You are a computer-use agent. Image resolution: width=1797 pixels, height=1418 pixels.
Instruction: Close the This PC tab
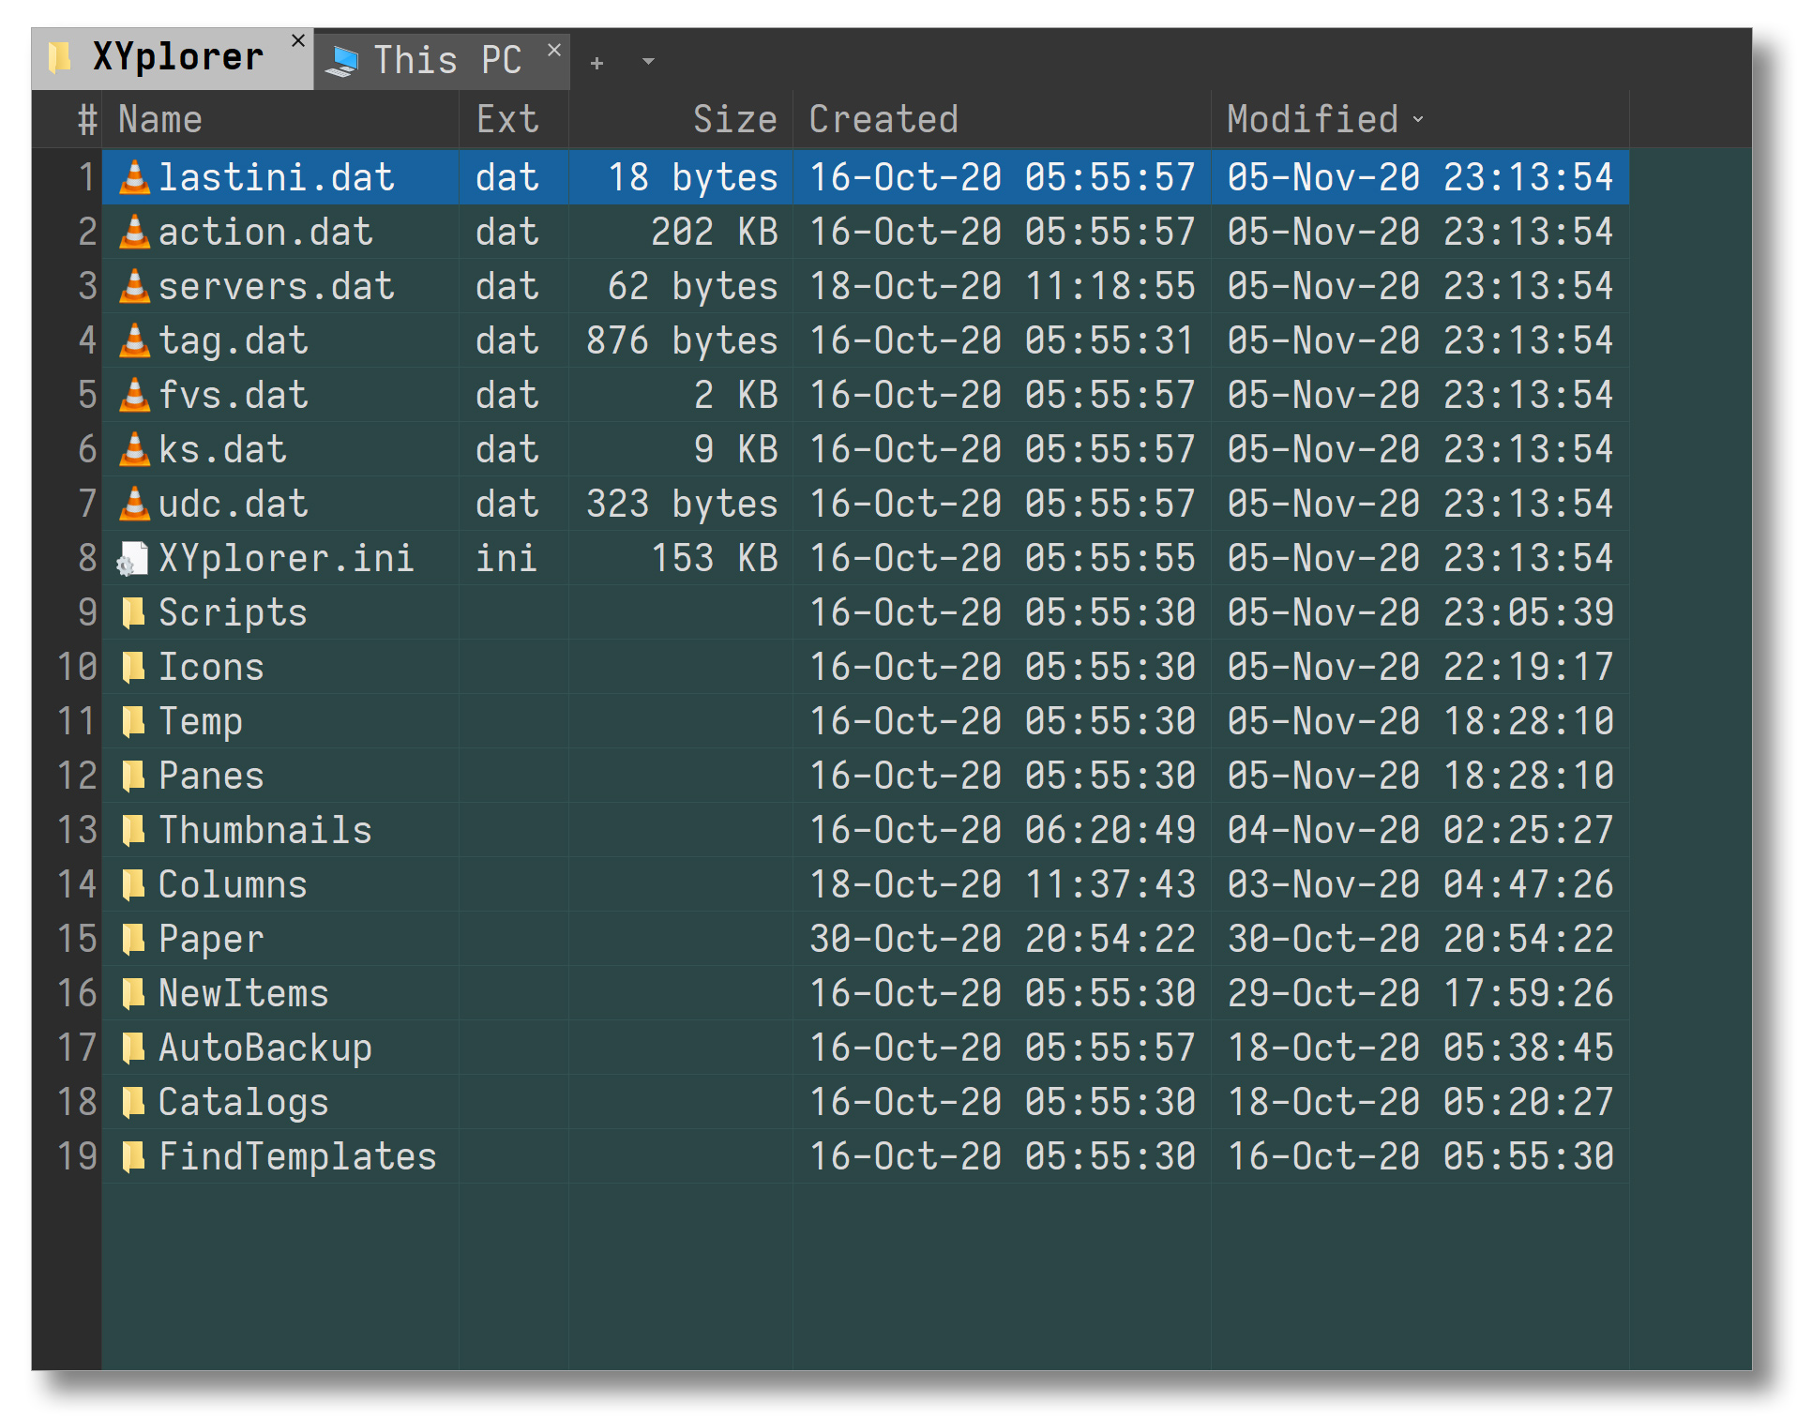tap(554, 50)
